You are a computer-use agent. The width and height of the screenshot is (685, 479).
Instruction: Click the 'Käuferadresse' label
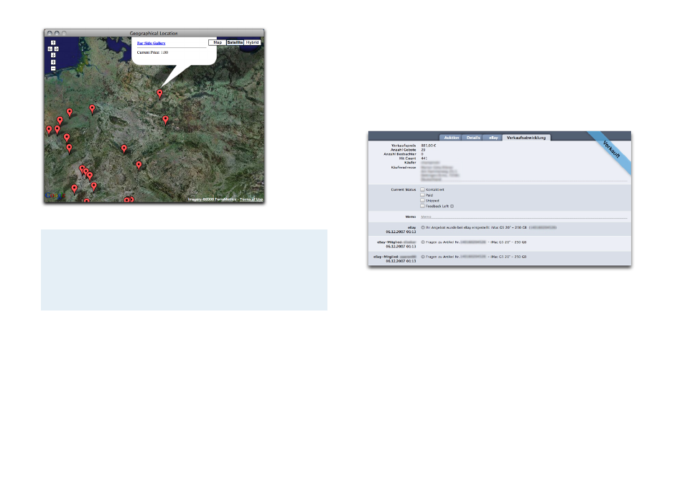[404, 167]
